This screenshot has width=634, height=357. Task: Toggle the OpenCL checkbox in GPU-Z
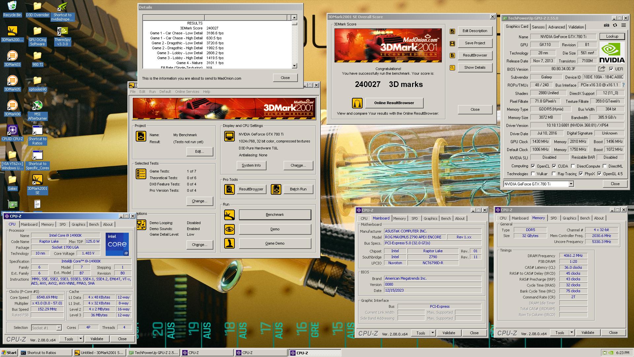(x=533, y=166)
